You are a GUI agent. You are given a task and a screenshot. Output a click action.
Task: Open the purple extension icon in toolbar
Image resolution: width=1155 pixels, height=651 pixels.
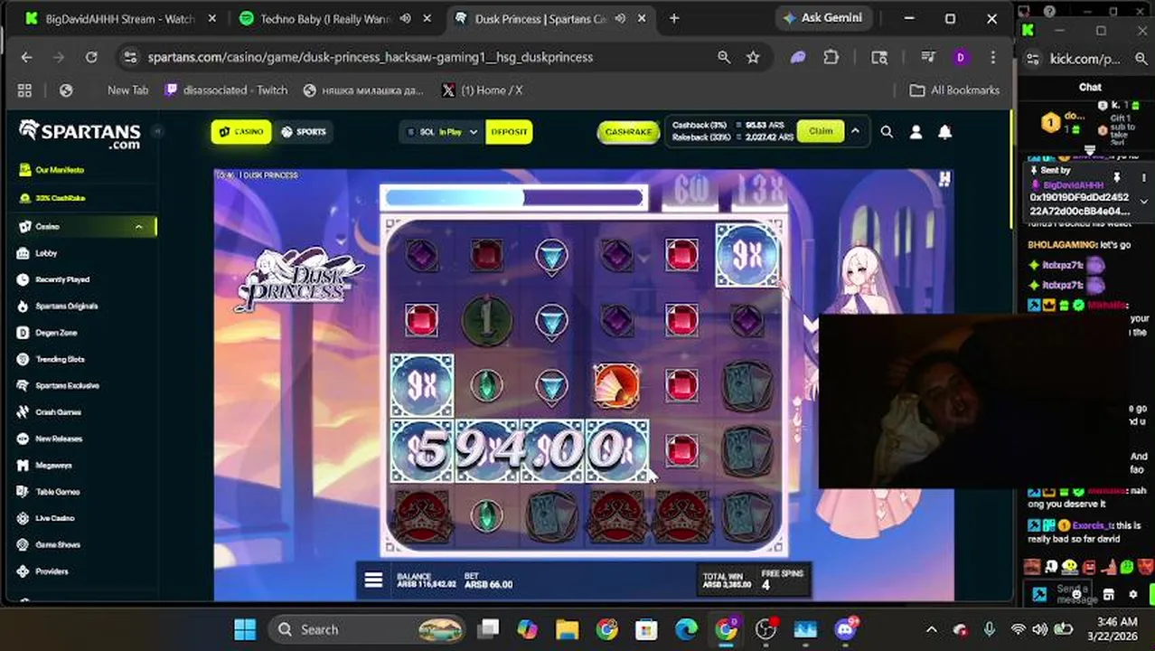[x=798, y=57]
